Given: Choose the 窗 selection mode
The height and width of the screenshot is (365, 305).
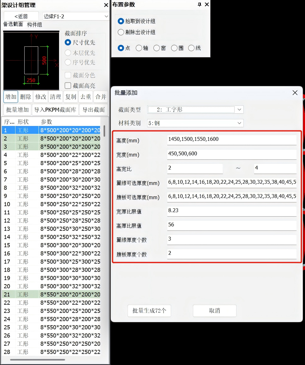Looking at the screenshot, I should pyautogui.click(x=157, y=48).
